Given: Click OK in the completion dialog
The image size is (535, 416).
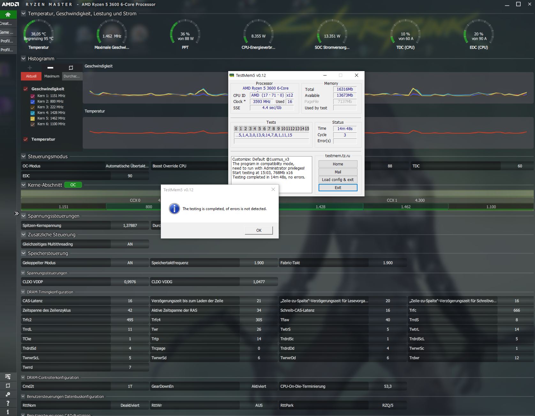Looking at the screenshot, I should pos(259,230).
